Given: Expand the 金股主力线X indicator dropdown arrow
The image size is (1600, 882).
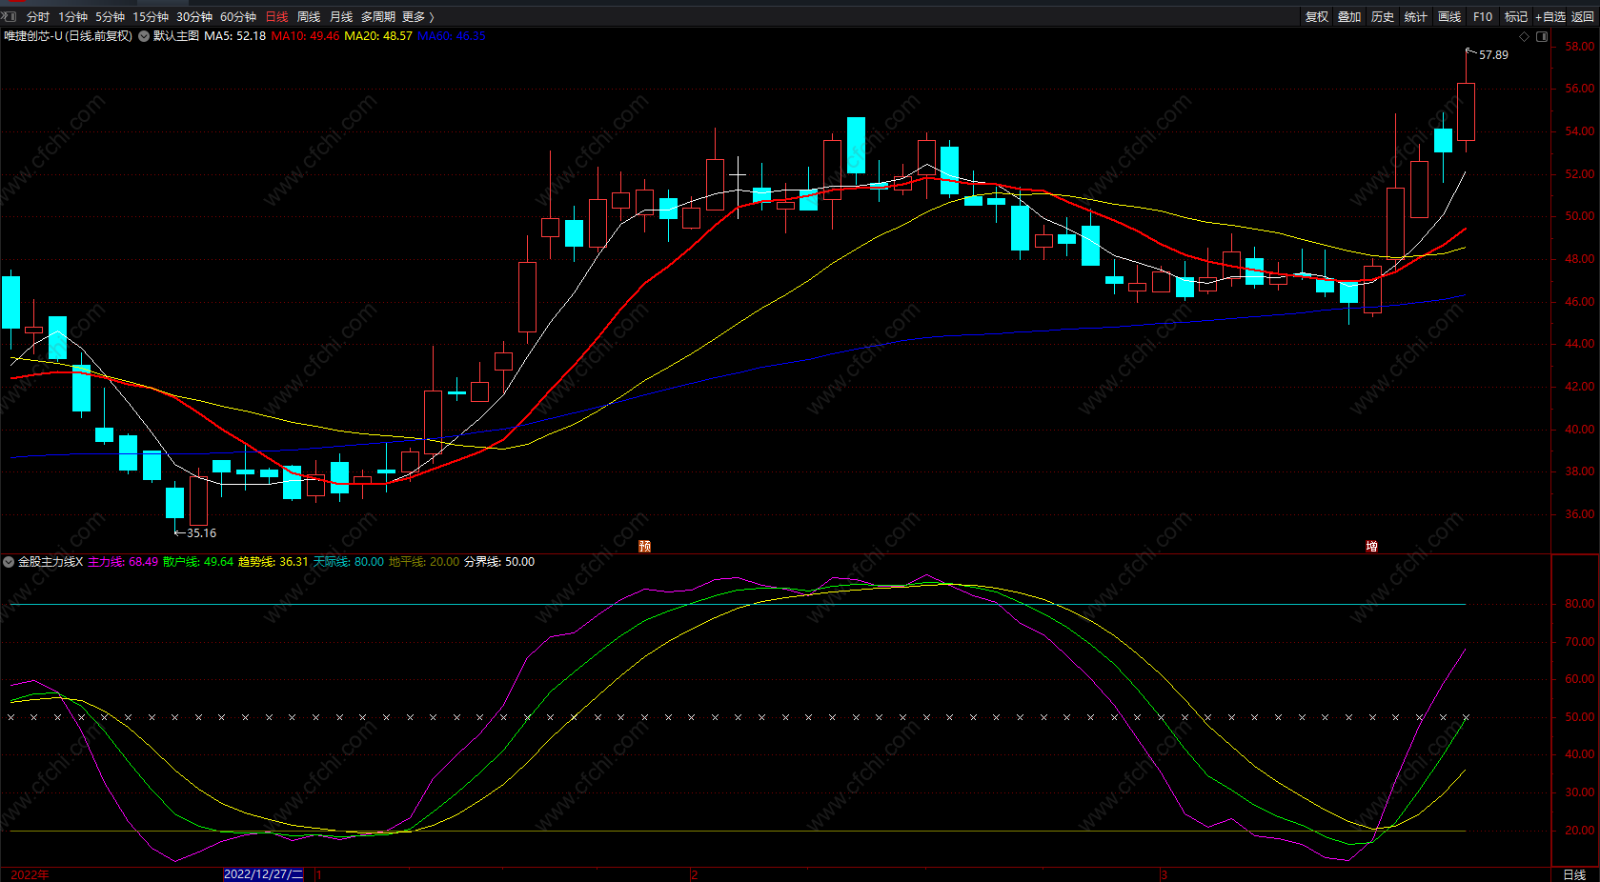Looking at the screenshot, I should point(9,562).
